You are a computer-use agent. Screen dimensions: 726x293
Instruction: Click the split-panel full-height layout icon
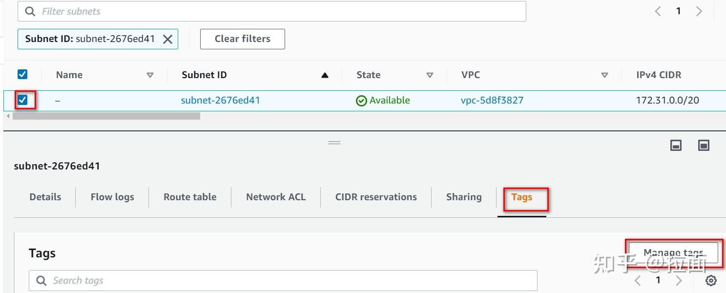tap(704, 145)
